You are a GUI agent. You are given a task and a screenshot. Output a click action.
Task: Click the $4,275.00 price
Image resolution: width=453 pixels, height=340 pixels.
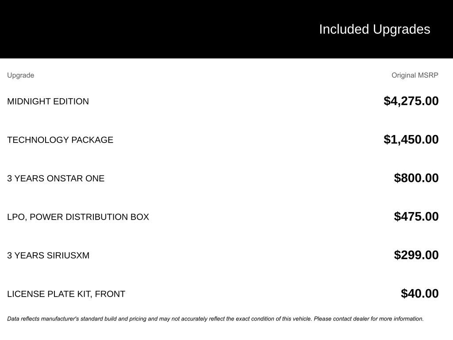411,101
